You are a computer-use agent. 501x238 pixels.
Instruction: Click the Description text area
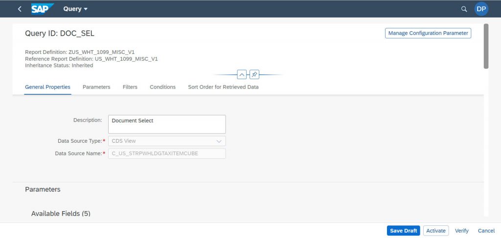click(x=167, y=124)
